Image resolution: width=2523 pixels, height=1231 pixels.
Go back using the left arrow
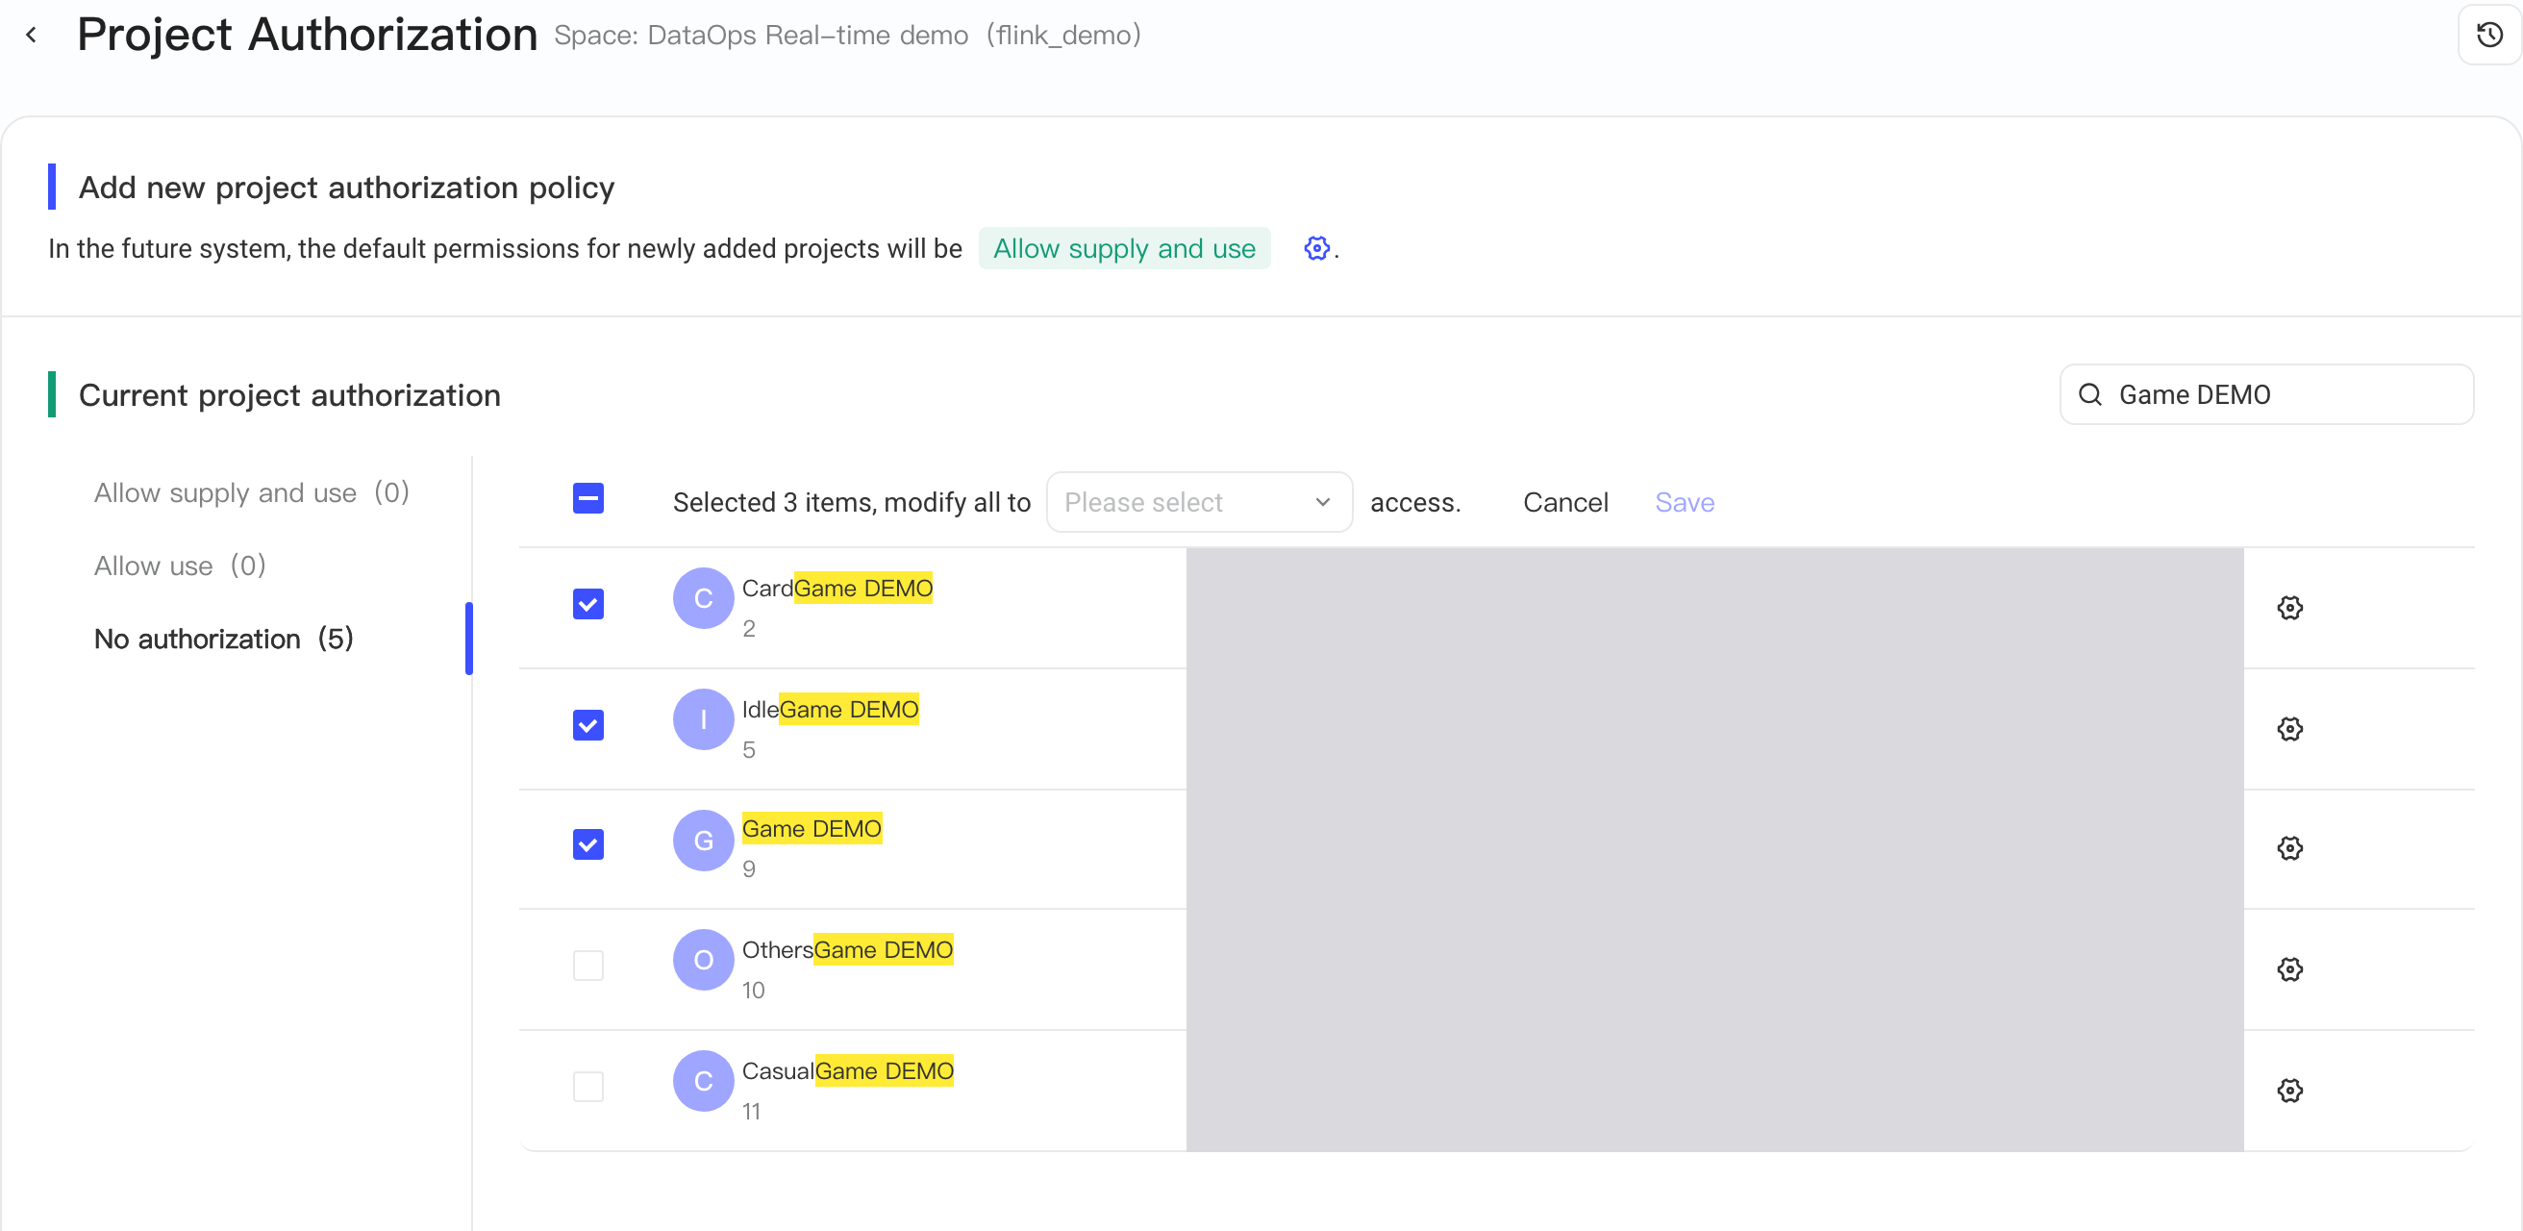click(x=32, y=36)
